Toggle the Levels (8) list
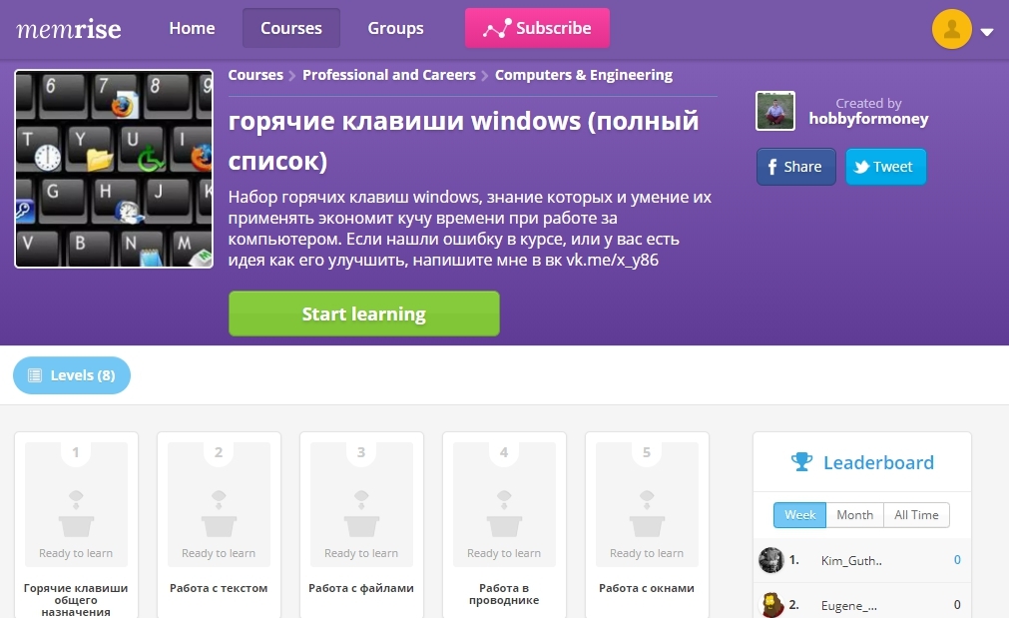 (x=72, y=375)
